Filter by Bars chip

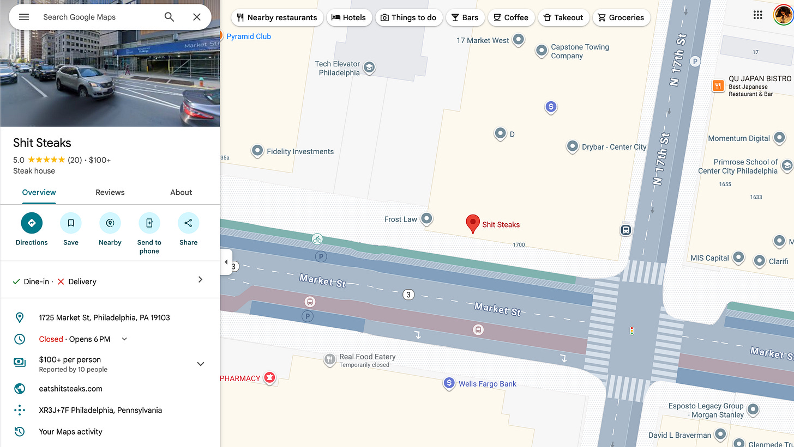tap(465, 17)
